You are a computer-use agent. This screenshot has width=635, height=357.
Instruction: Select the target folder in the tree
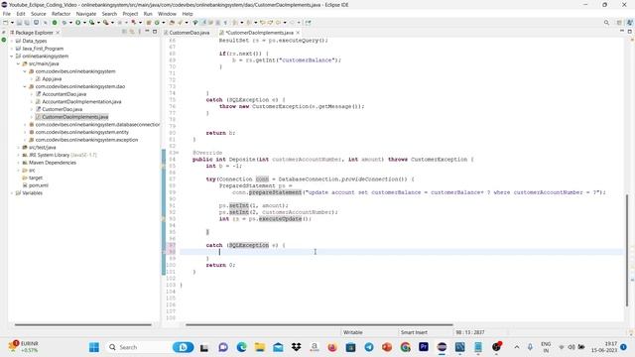[36, 178]
